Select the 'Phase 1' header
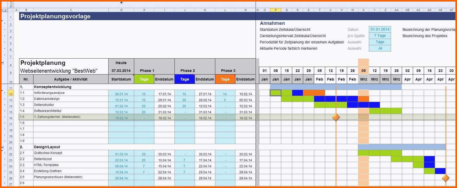This screenshot has height=188, width=457. (147, 71)
